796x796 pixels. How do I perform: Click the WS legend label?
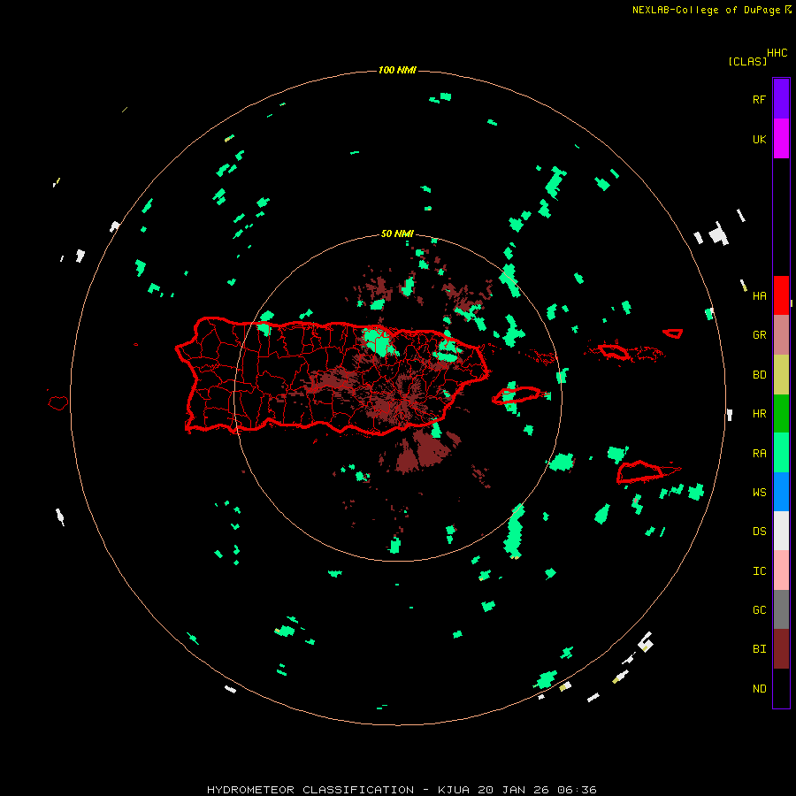(759, 492)
